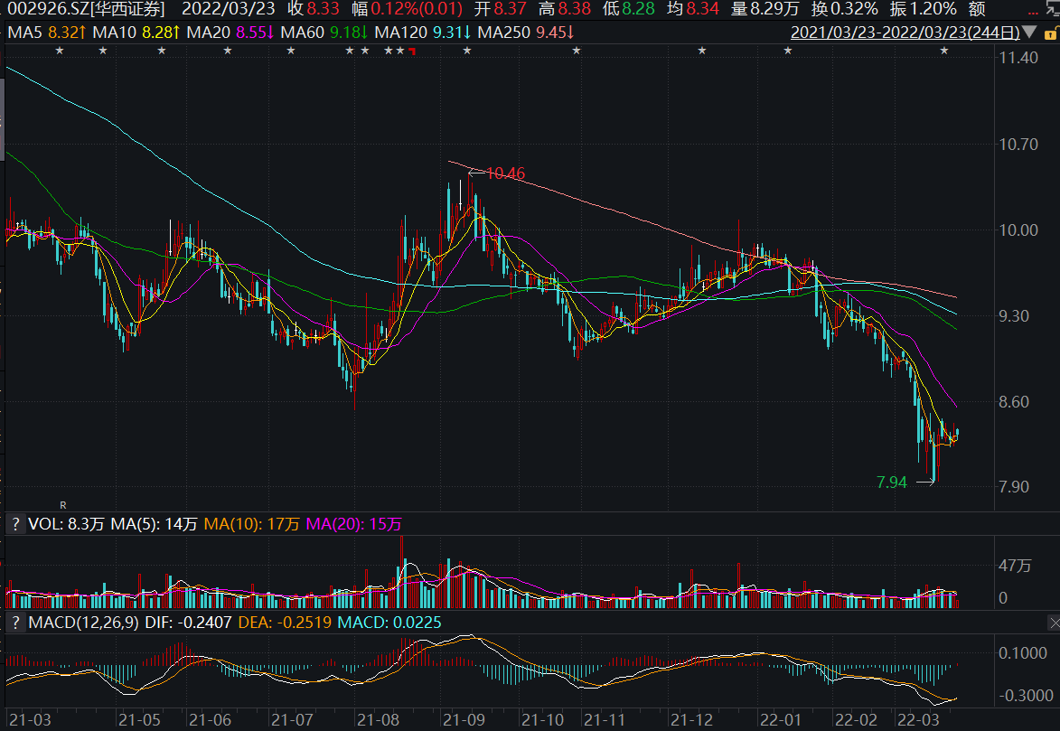The width and height of the screenshot is (1060, 731).
Task: Jump to the 21-12 time axis marker
Action: pos(691,719)
